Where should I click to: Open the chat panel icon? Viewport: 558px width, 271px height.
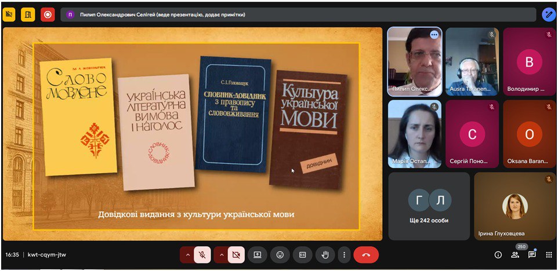pyautogui.click(x=531, y=255)
